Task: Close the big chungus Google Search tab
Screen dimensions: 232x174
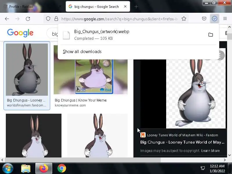Action: pos(125,6)
